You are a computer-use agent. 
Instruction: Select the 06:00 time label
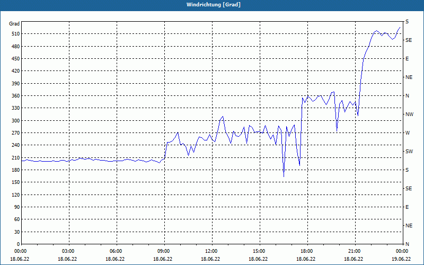[116, 251]
